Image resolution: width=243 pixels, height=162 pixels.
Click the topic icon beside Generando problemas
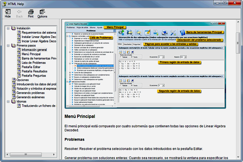[14, 93]
